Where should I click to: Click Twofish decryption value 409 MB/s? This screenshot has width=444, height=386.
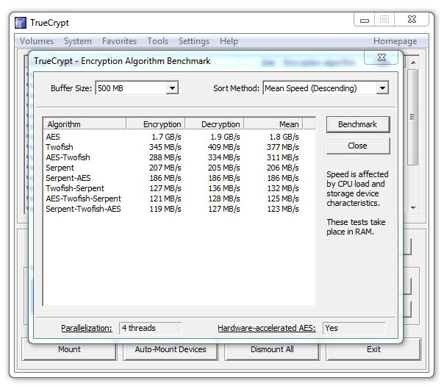click(x=223, y=147)
